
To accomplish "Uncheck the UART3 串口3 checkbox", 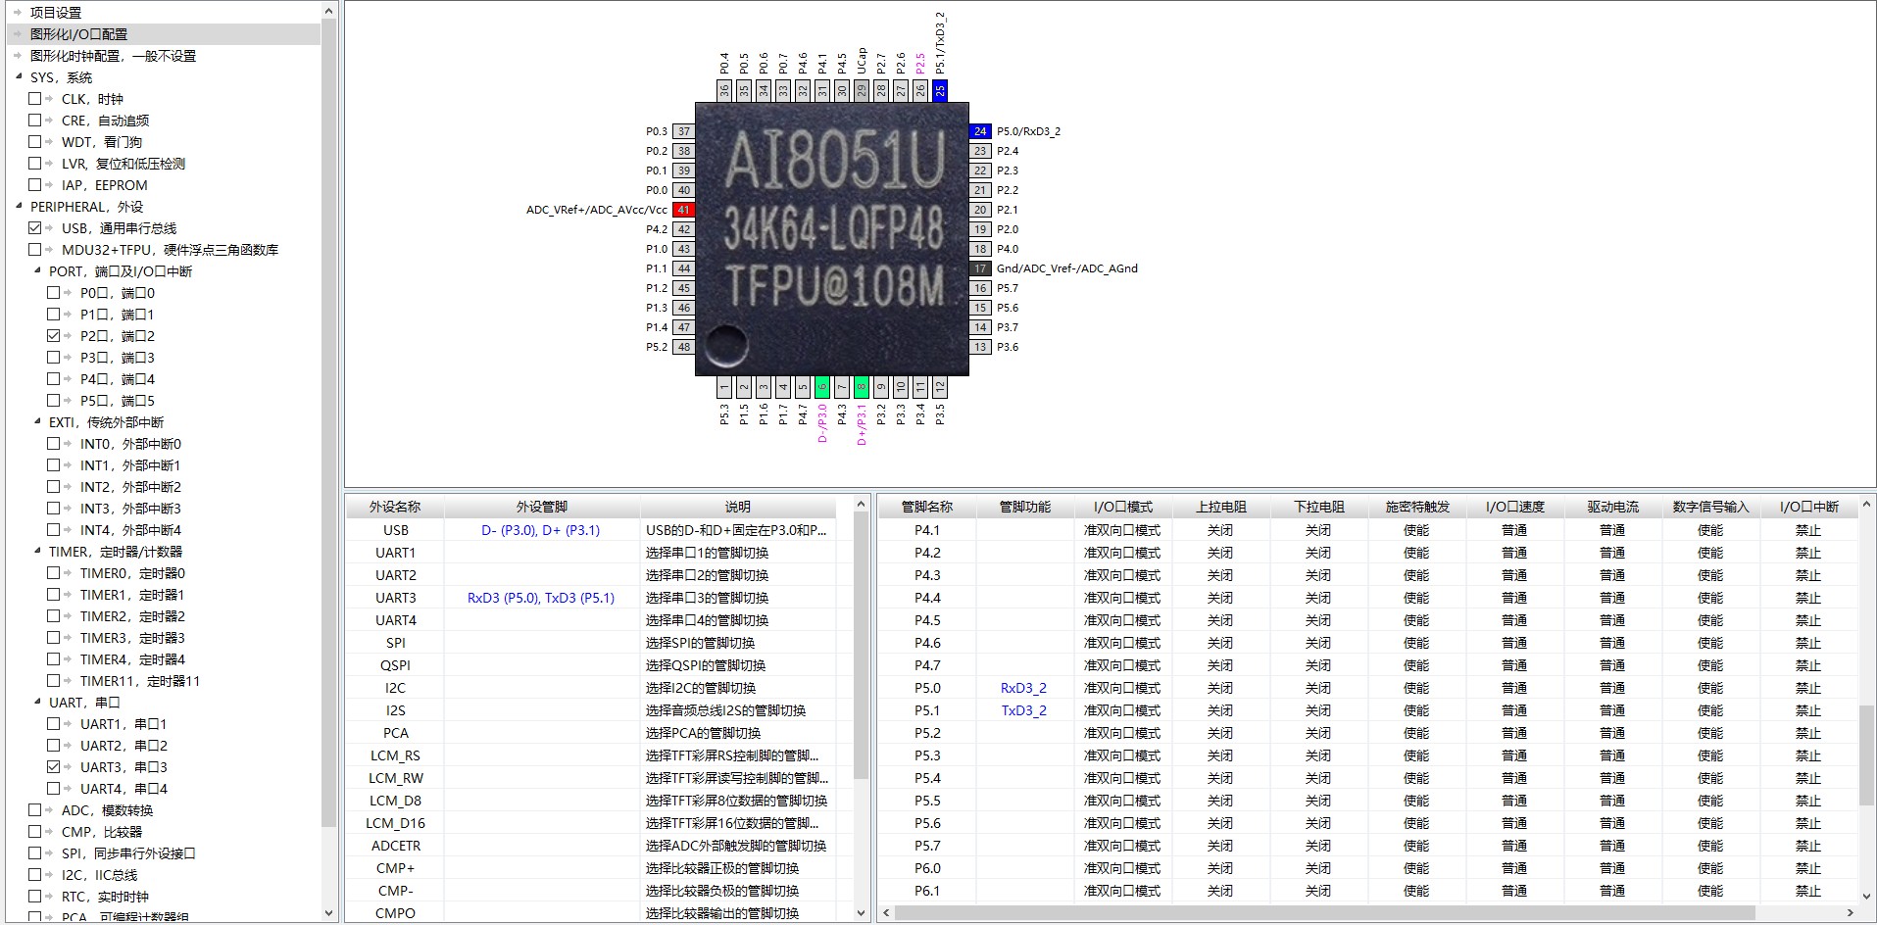I will click(54, 766).
